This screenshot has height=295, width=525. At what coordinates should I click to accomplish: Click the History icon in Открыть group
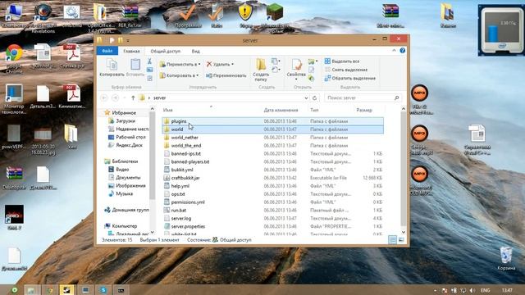[311, 79]
